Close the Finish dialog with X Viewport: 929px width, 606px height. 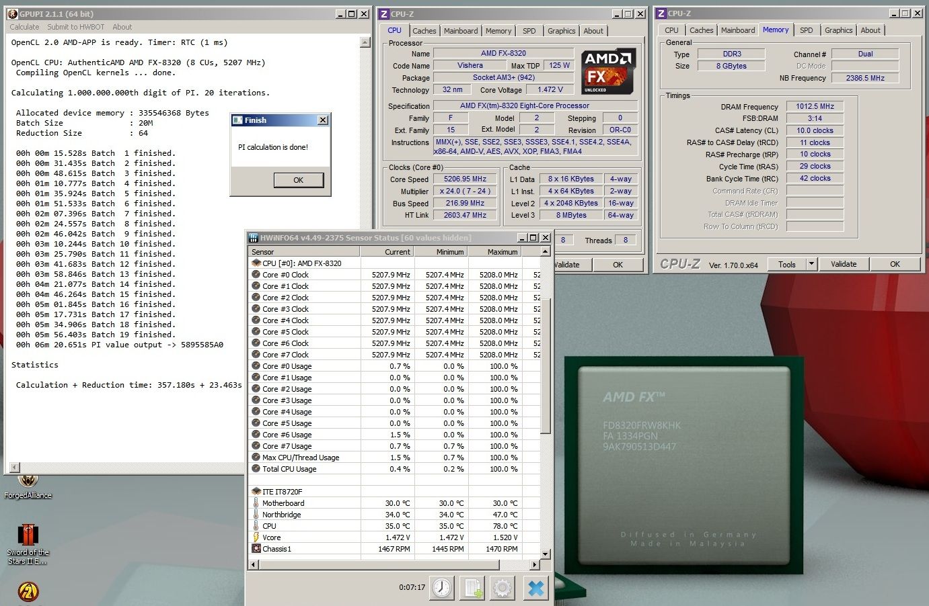click(323, 120)
